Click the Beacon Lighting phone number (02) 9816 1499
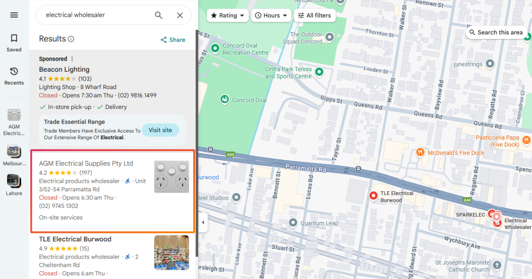 [x=137, y=95]
